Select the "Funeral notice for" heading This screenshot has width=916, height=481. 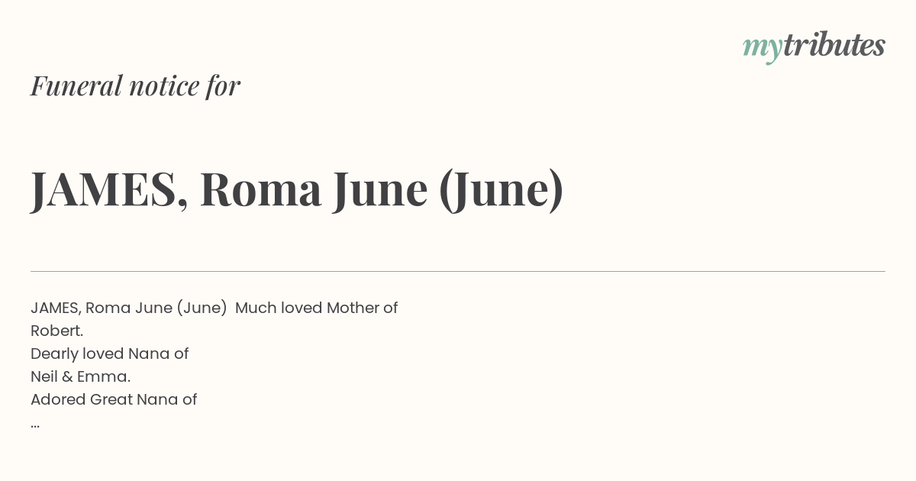pos(135,86)
